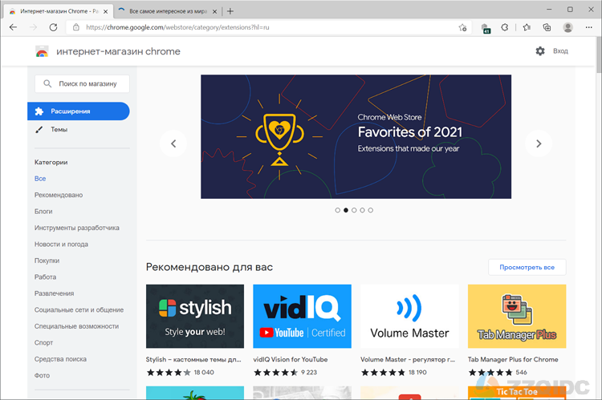The width and height of the screenshot is (602, 400).
Task: Select the second carousel dot
Action: click(x=346, y=210)
